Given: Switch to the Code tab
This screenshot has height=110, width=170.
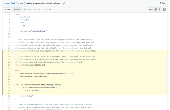Looking at the screenshot, I should point(8,10).
